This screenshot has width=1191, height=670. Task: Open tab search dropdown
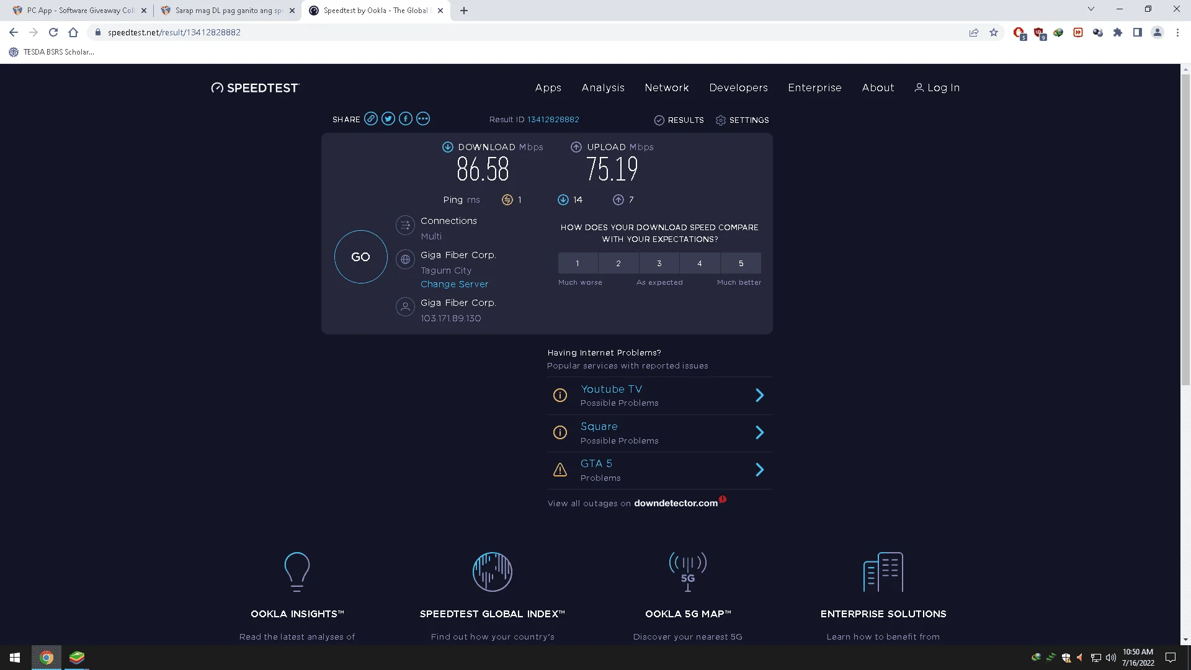click(1091, 9)
